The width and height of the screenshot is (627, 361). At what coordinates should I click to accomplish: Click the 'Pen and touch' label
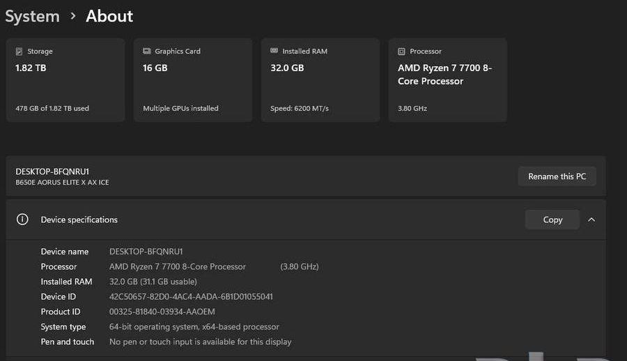point(67,341)
